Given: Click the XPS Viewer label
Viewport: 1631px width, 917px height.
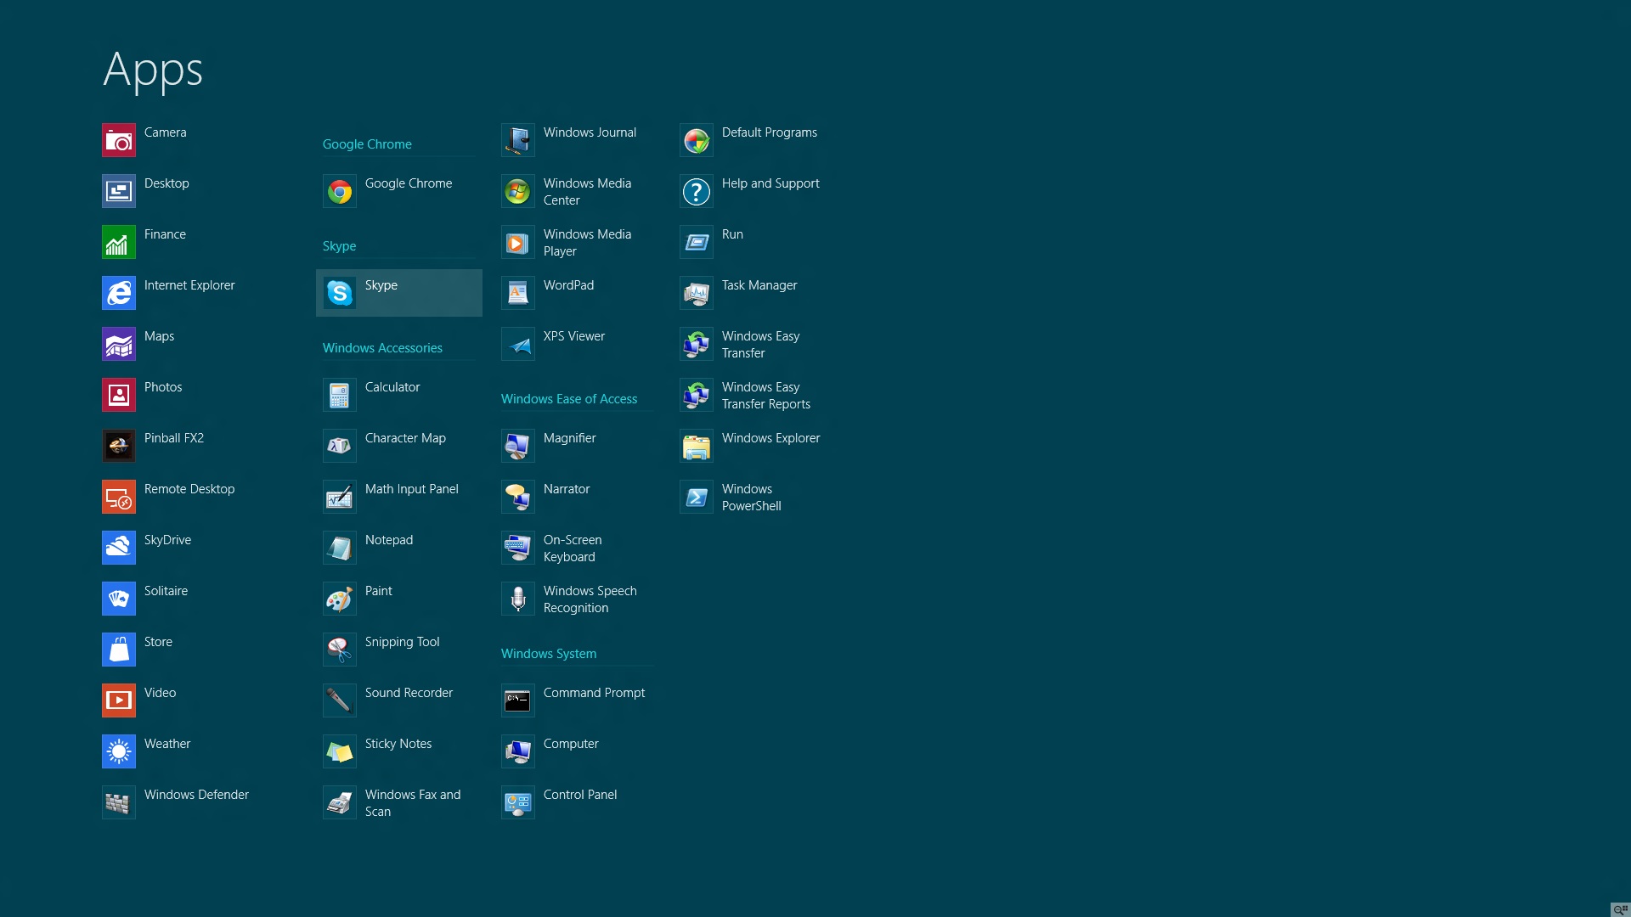Looking at the screenshot, I should click(574, 336).
